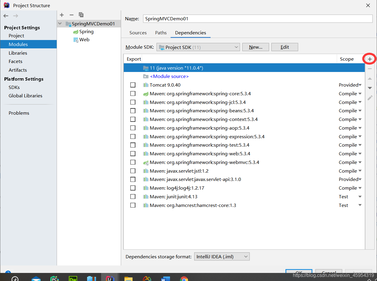This screenshot has width=377, height=281.
Task: Change scope of spring-core:5.3.4
Action: click(x=350, y=94)
